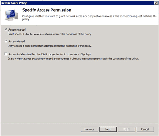Click the 'Deny access if client connection' description
Image resolution: width=159 pixels, height=136 pixels.
point(50,46)
